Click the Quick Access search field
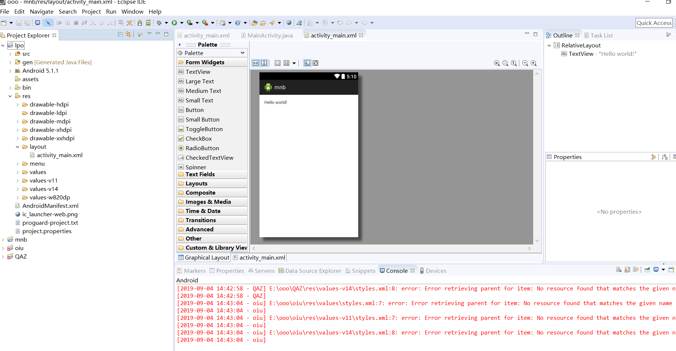The height and width of the screenshot is (351, 676). coord(654,23)
